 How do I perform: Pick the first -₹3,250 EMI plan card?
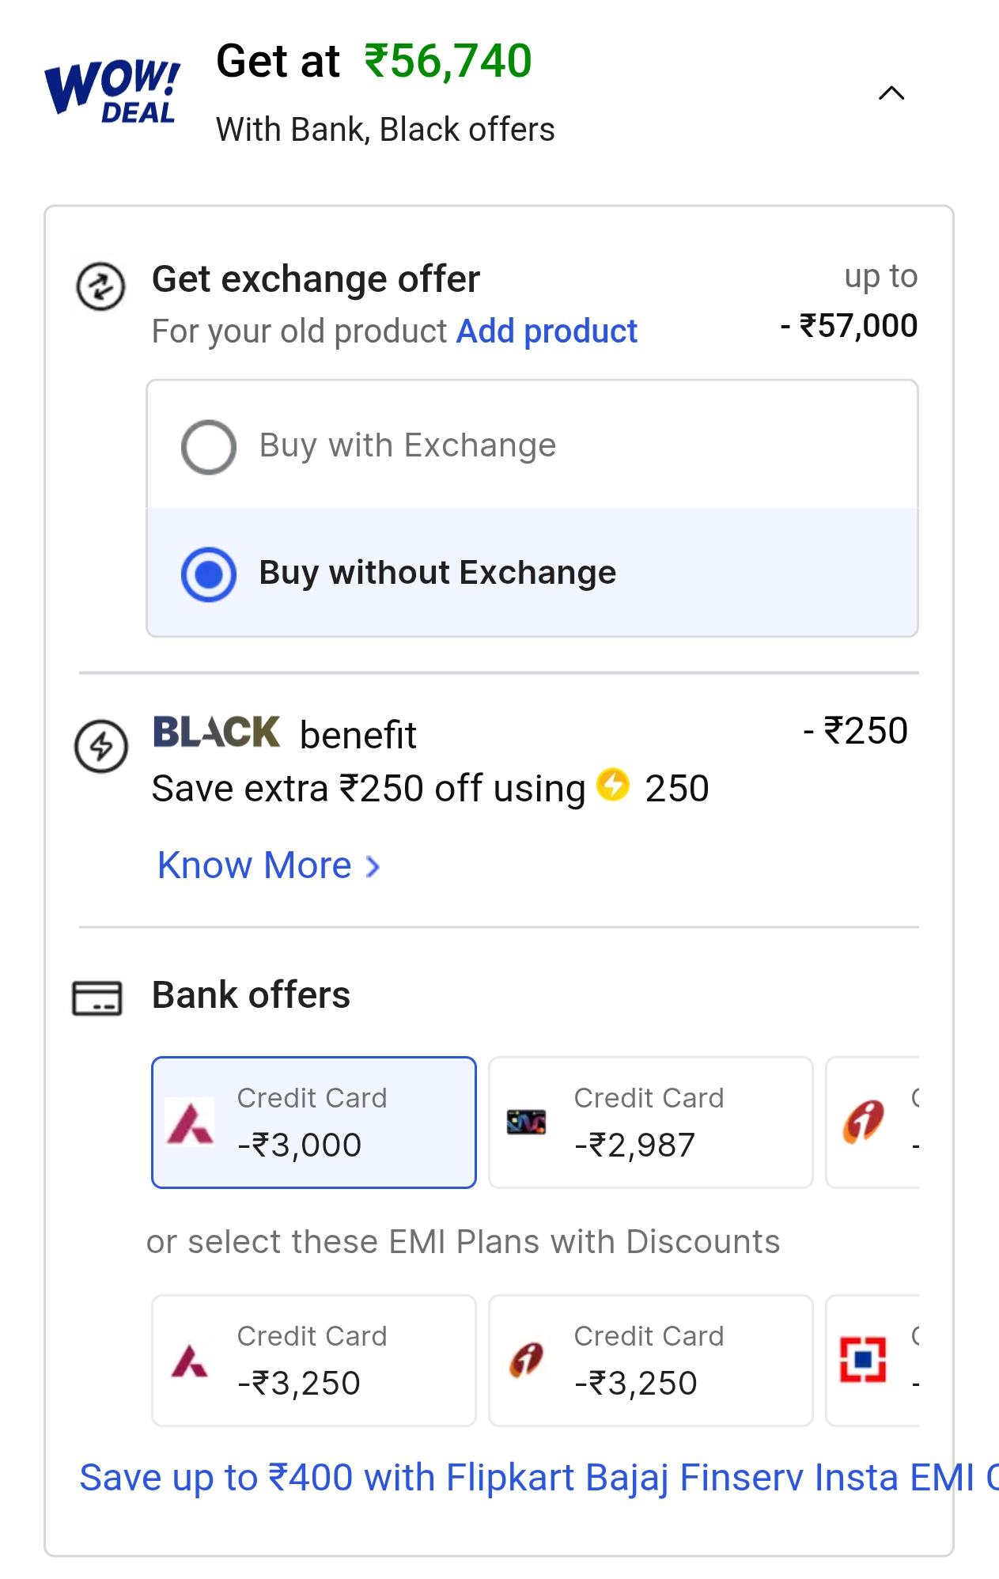pos(314,1361)
